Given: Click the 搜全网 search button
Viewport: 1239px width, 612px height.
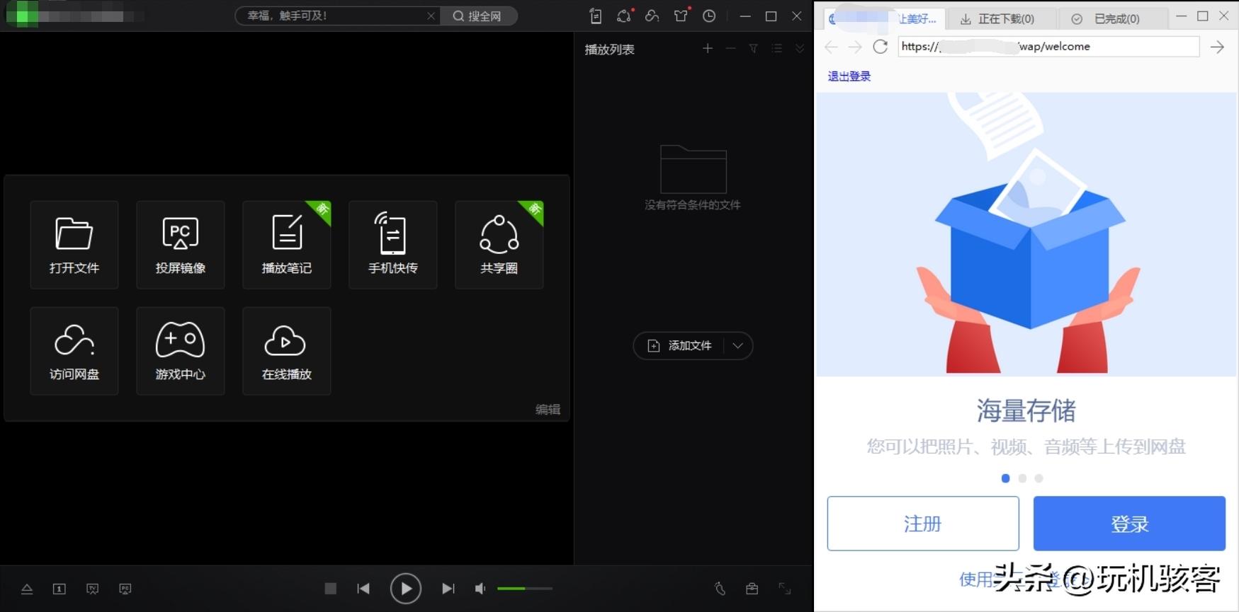Looking at the screenshot, I should pyautogui.click(x=478, y=16).
